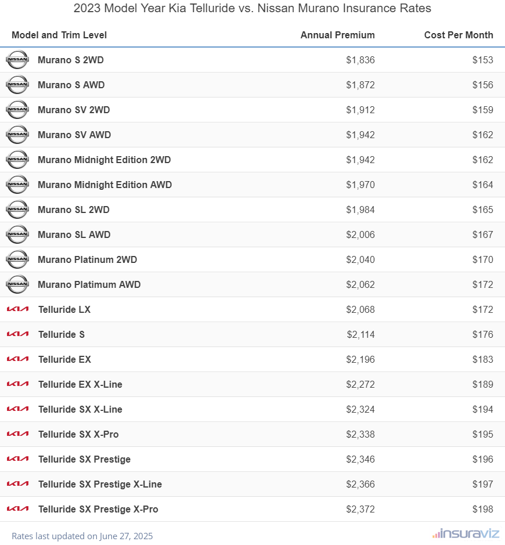Click the chart title about 2023 insurance rates

pos(252,8)
